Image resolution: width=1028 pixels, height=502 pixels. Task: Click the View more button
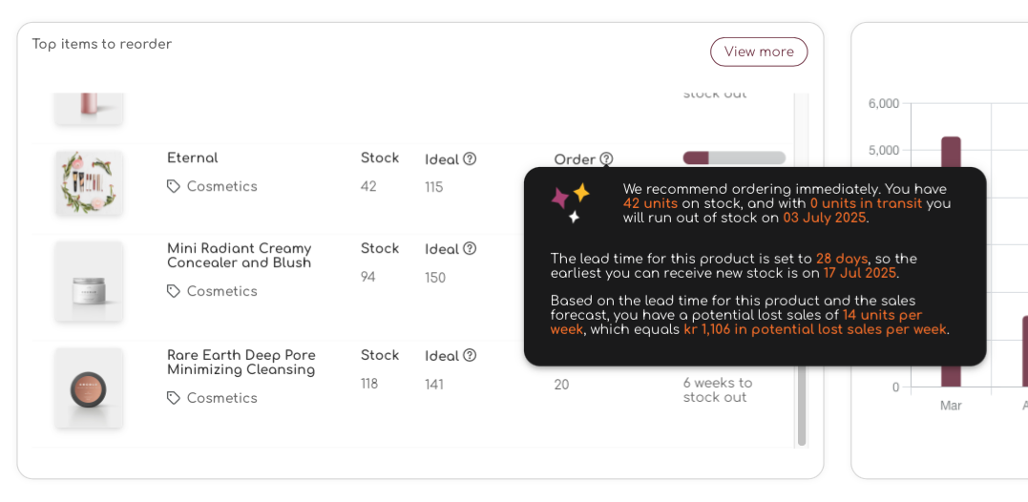pos(759,52)
